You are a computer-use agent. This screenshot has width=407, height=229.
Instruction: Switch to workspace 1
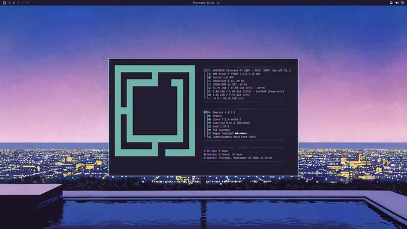click(10, 3)
